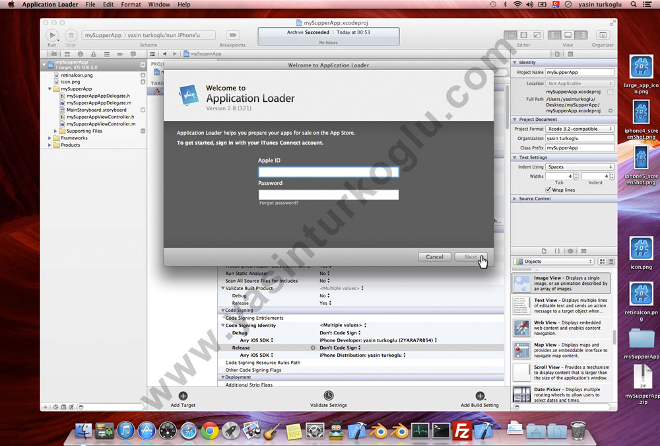Viewport: 660px width, 446px height.
Task: Expand the Products group
Action: (49, 145)
